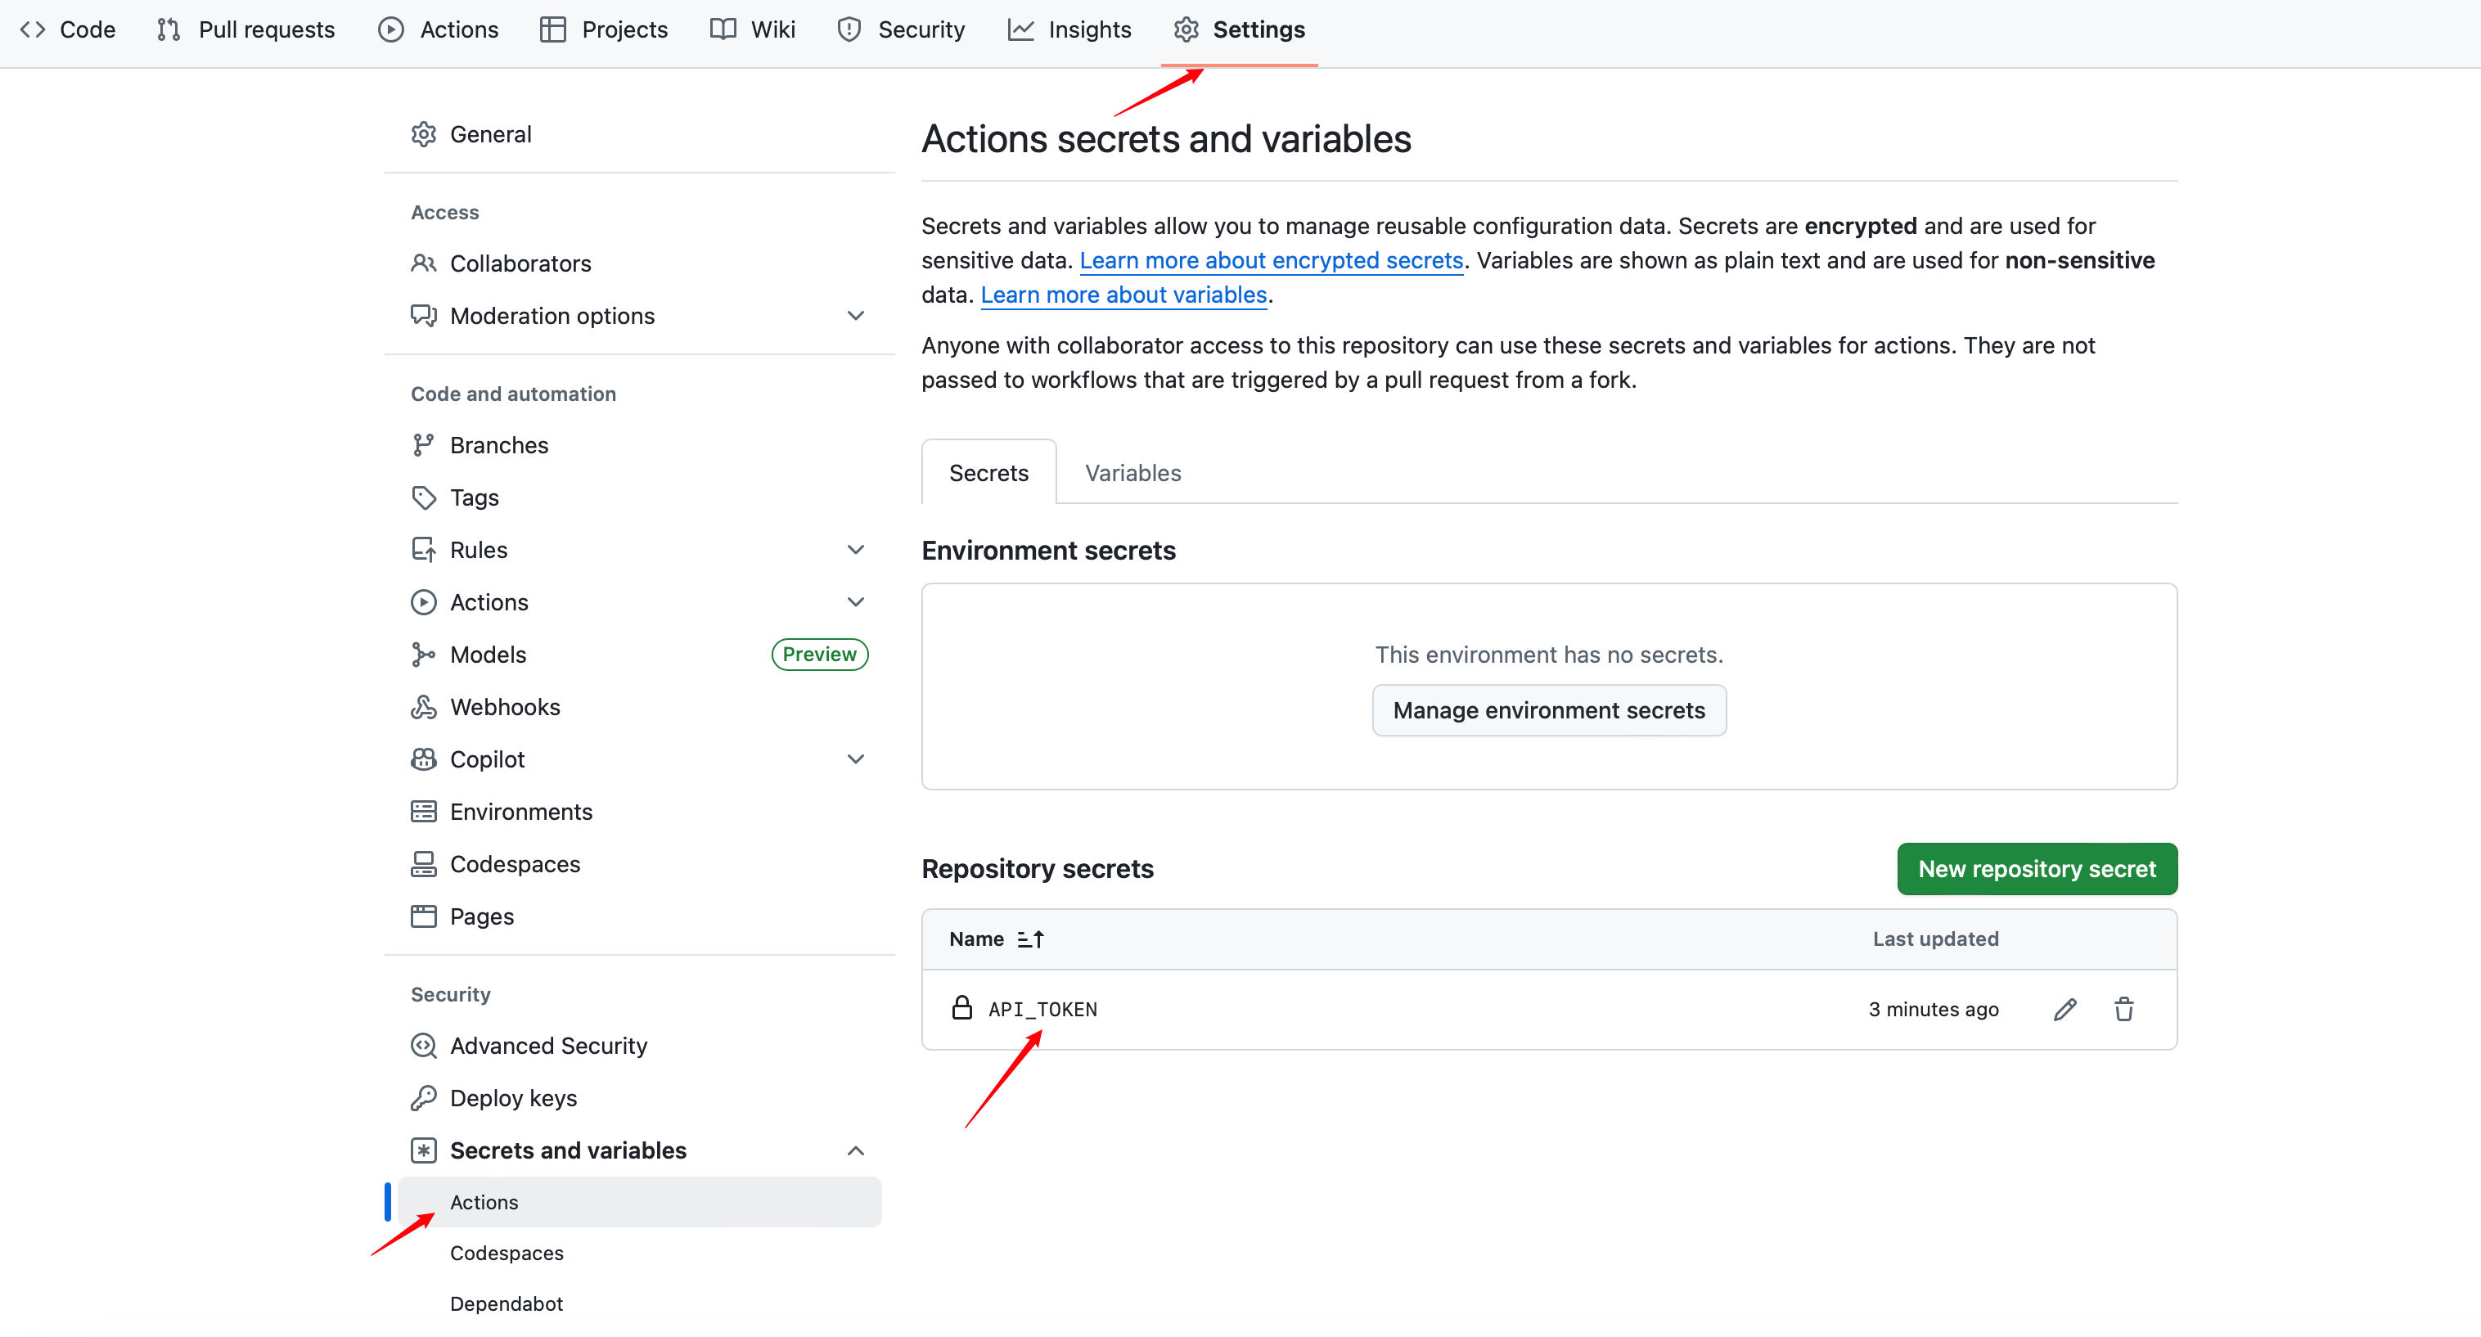Viewport: 2481px width, 1337px height.
Task: Click the pencil edit icon for API_TOKEN
Action: point(2064,1009)
